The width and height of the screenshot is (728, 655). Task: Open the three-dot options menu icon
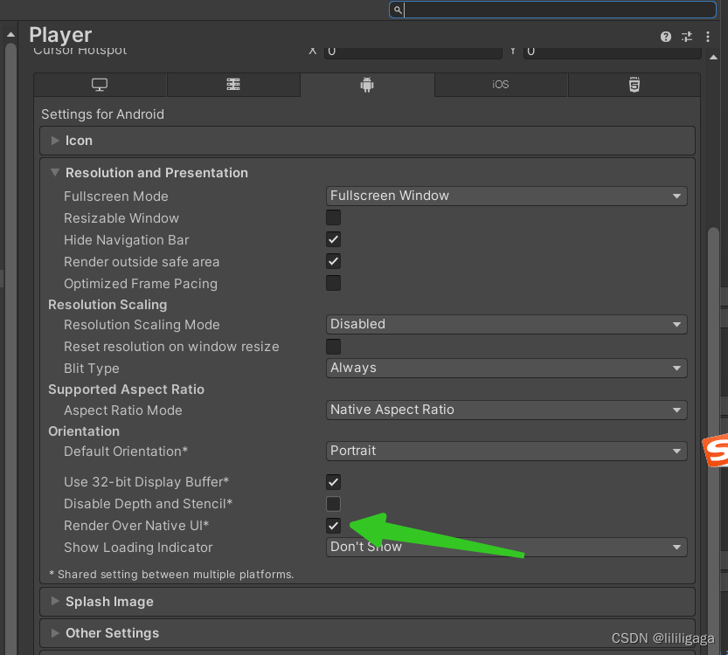(x=708, y=37)
